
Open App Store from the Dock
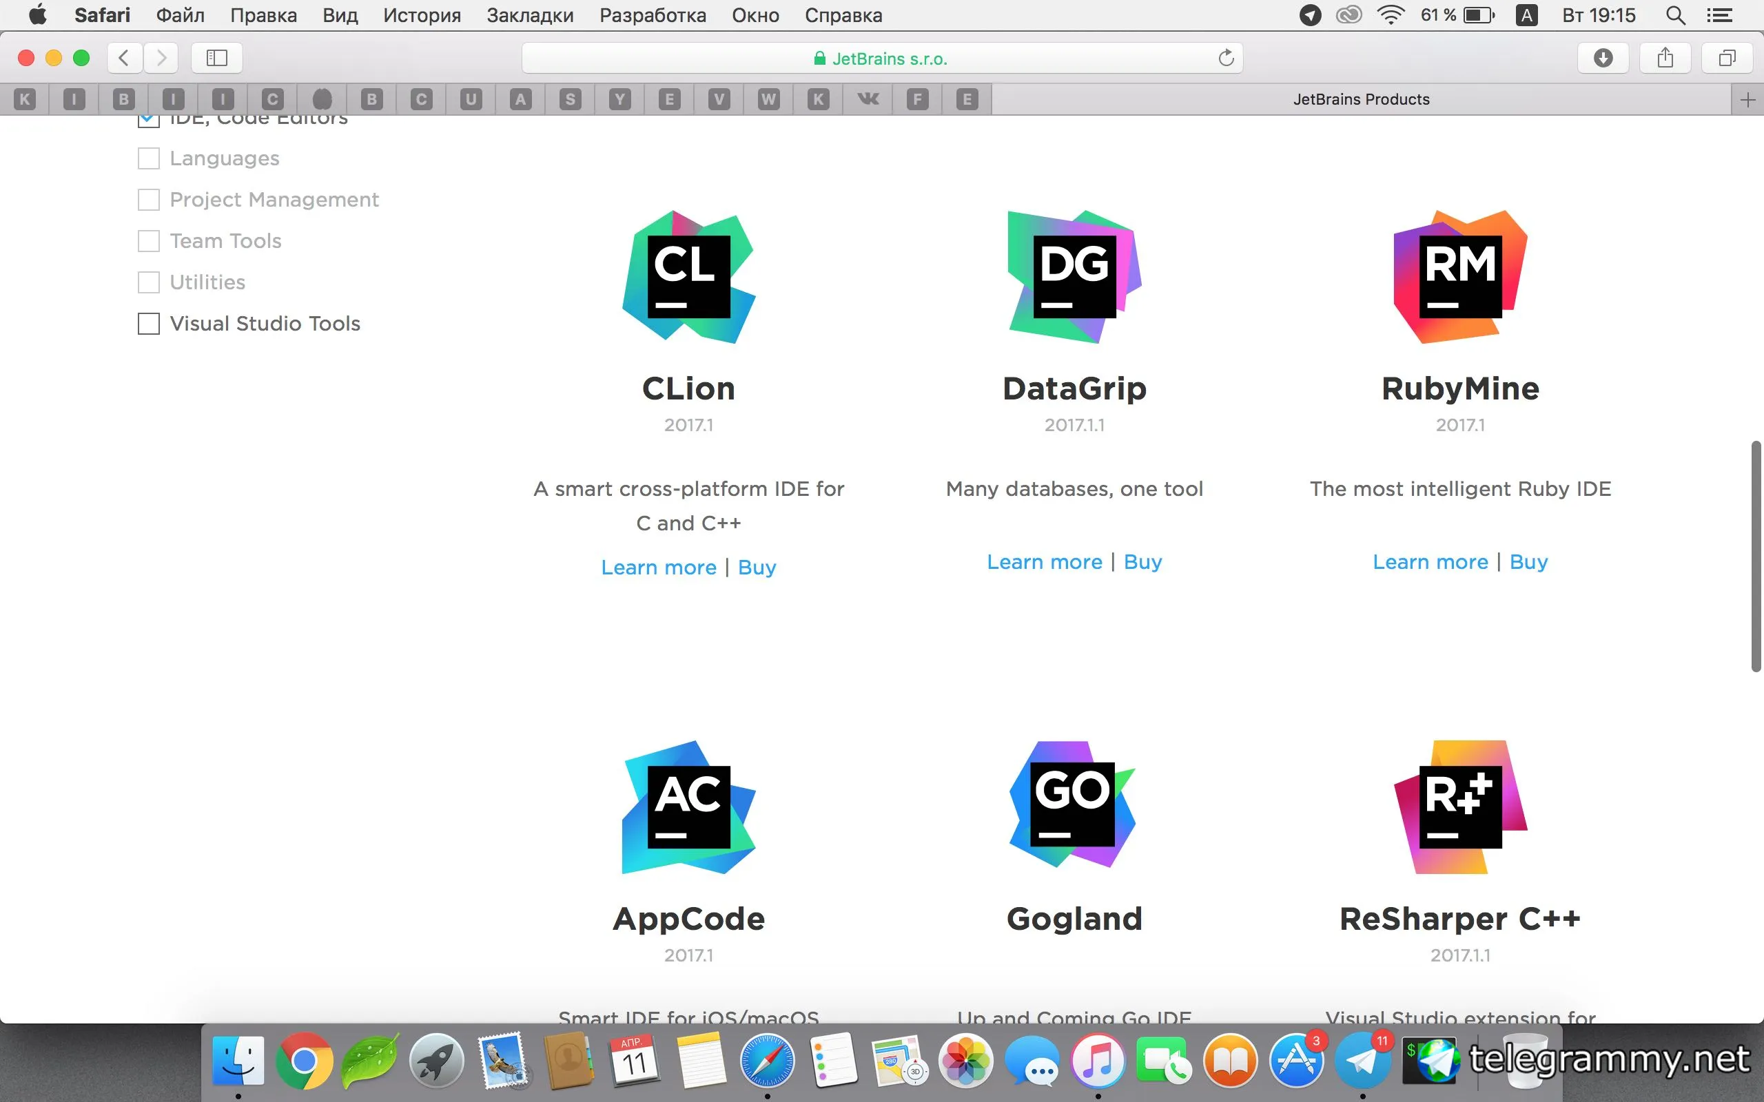(1296, 1061)
